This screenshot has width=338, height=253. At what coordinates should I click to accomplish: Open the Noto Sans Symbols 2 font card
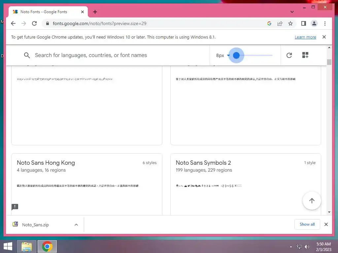[246, 184]
